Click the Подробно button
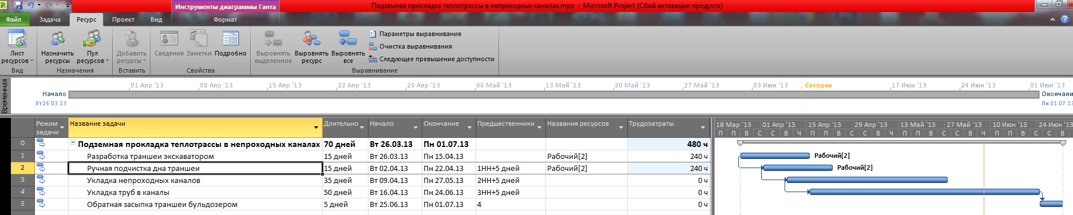This screenshot has height=215, width=1073. tap(231, 44)
